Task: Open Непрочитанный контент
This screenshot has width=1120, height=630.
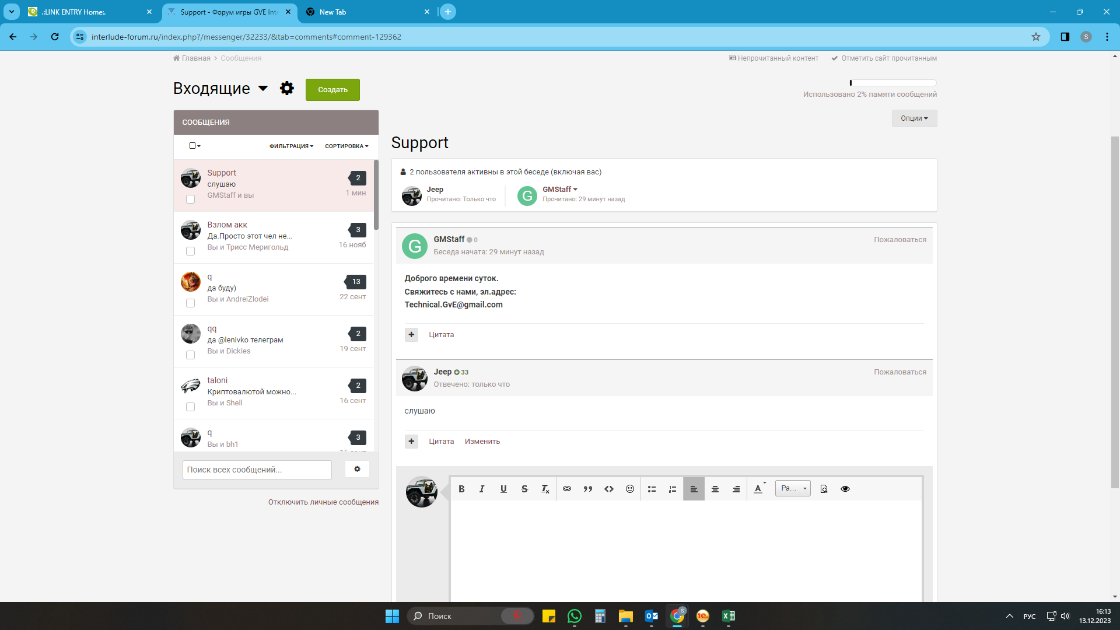Action: pyautogui.click(x=773, y=58)
